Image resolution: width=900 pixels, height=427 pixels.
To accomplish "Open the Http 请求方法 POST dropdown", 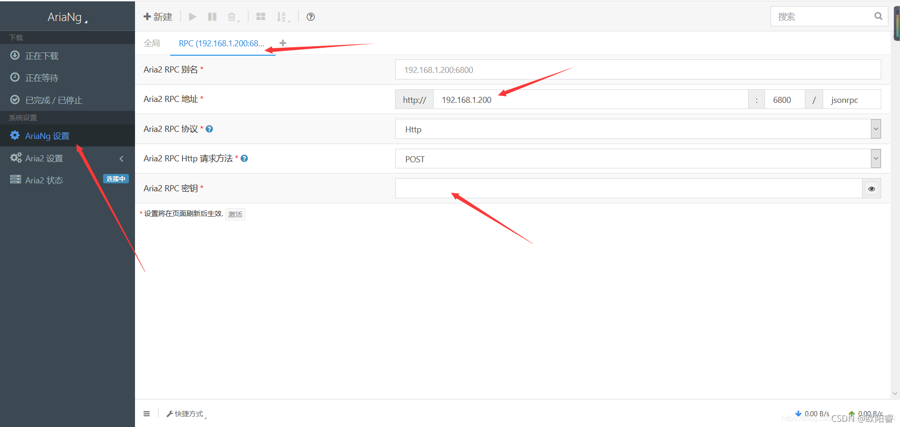I will point(638,159).
